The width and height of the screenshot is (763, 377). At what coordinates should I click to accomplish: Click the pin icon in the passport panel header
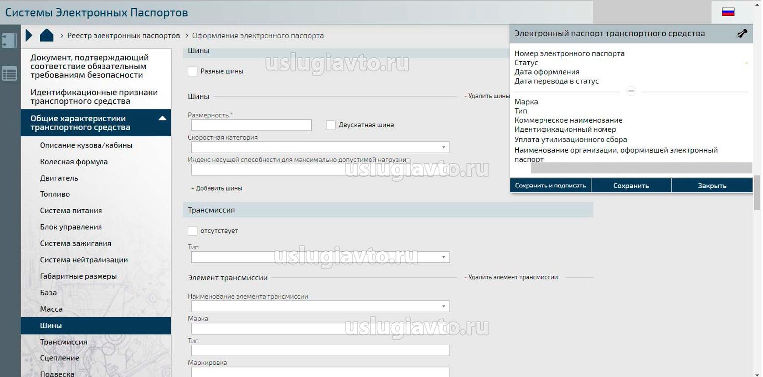coord(742,34)
